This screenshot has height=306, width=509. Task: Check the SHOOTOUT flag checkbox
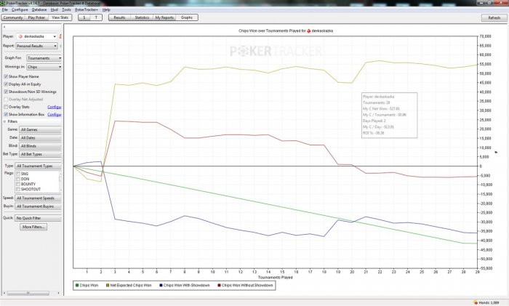(x=18, y=189)
